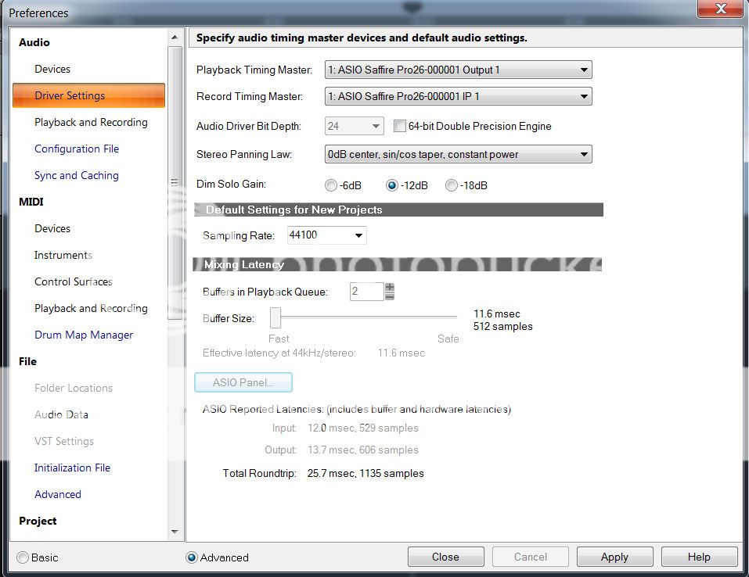Click the Buffers in Playback Queue field
Viewport: 749px width, 577px height.
point(366,291)
